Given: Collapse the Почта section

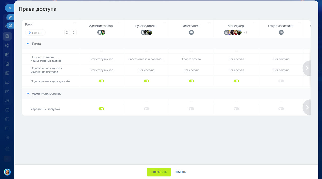Looking at the screenshot, I should [x=28, y=44].
